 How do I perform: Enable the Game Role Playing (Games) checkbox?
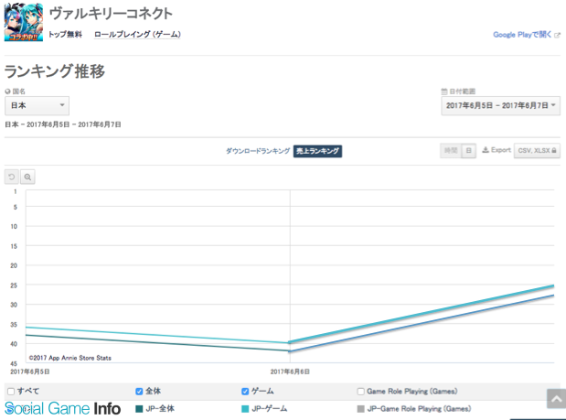[360, 392]
